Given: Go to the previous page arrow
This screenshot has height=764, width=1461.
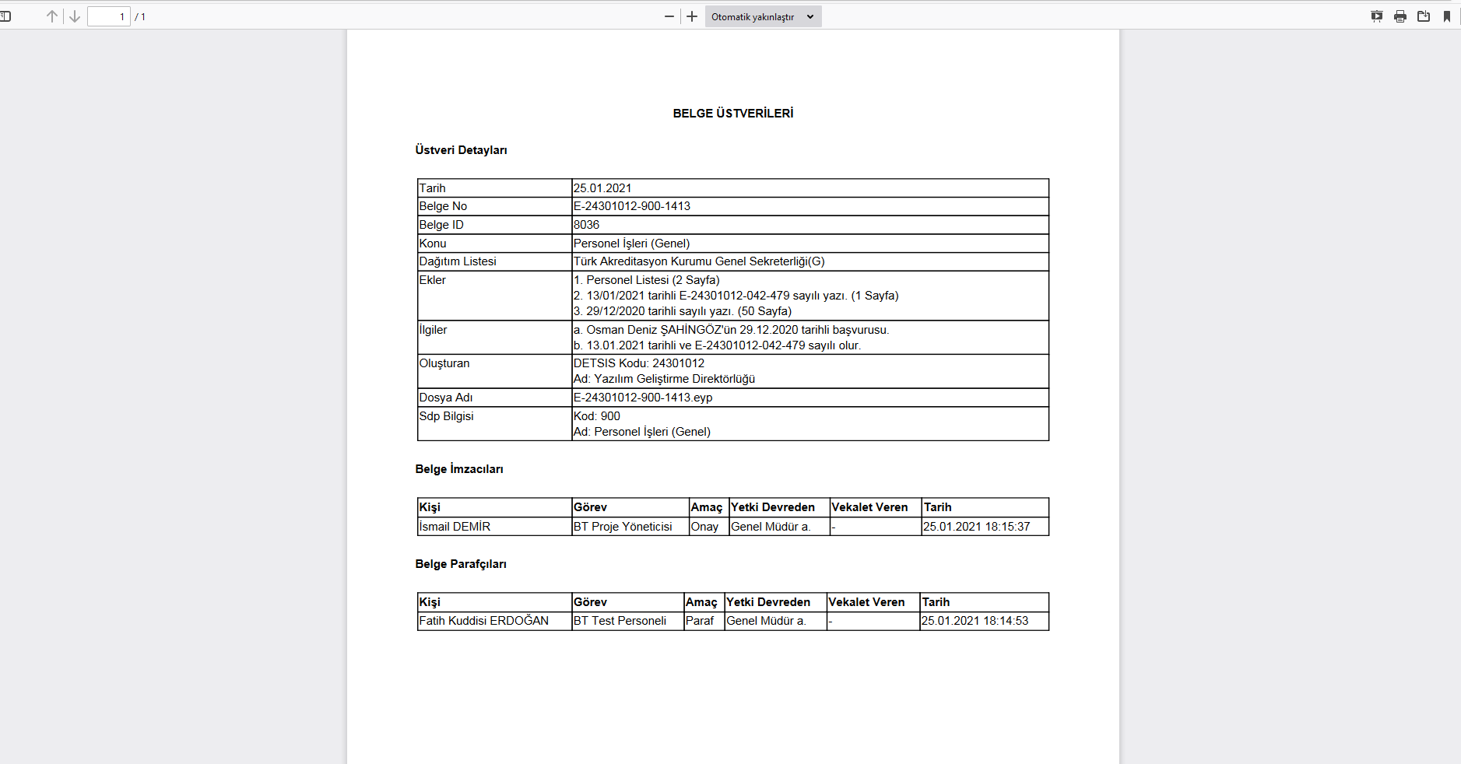Looking at the screenshot, I should tap(52, 16).
